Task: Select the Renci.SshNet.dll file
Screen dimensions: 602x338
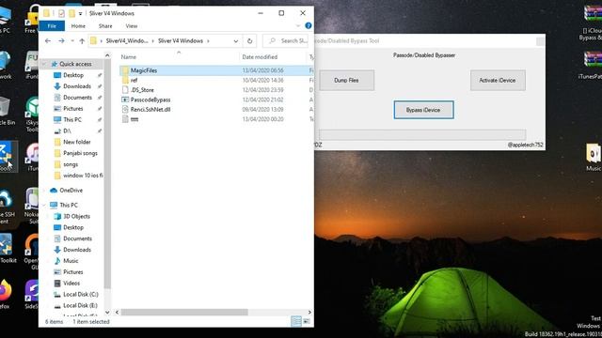Action: pos(150,109)
